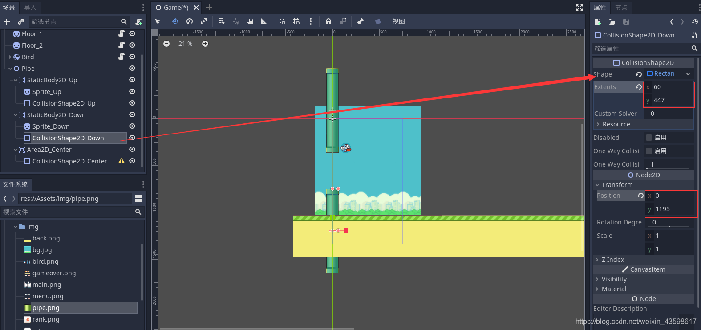Click the instance scene chain-link icon
Viewport: 701px width, 330px height.
pos(21,22)
